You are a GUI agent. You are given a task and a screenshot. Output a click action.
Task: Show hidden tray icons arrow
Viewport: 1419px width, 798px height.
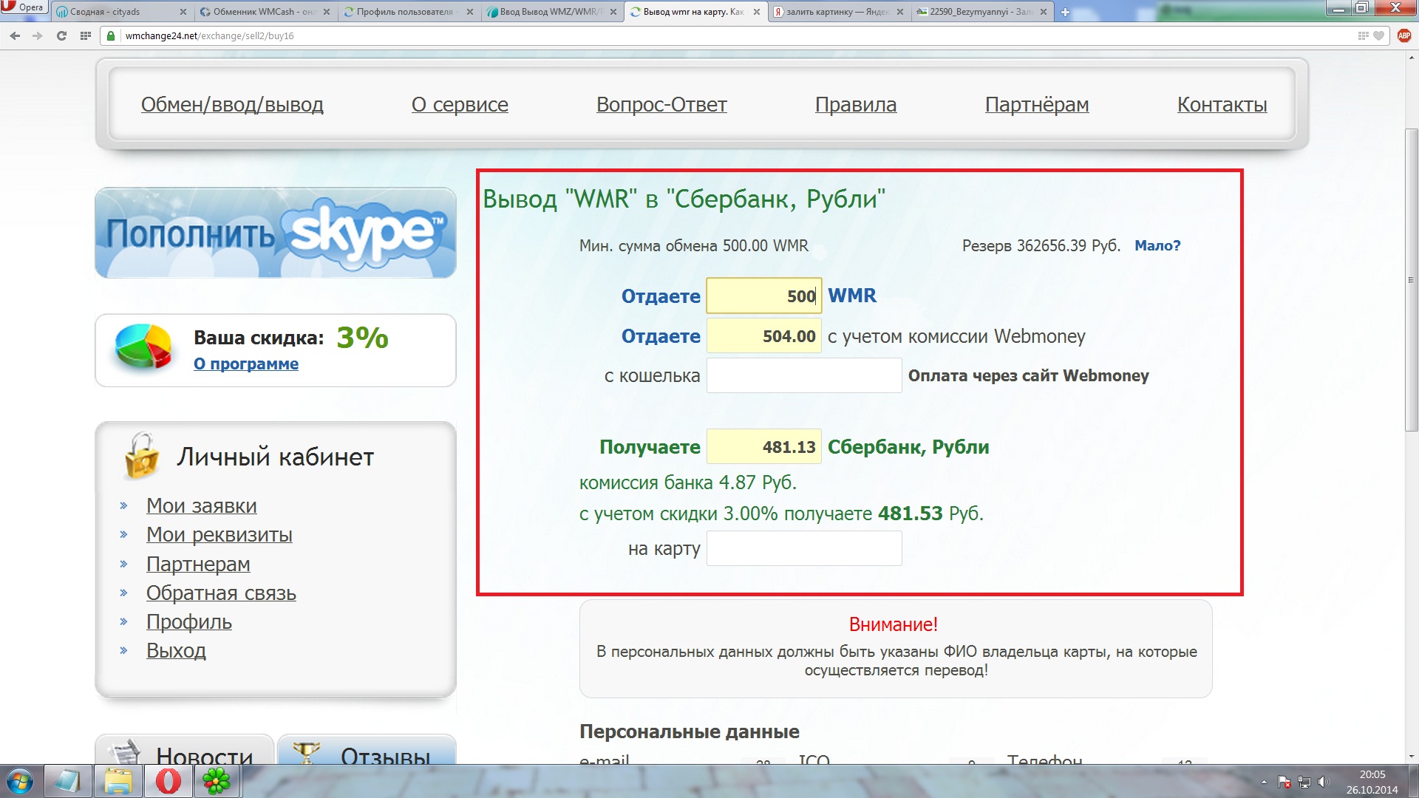1264,782
